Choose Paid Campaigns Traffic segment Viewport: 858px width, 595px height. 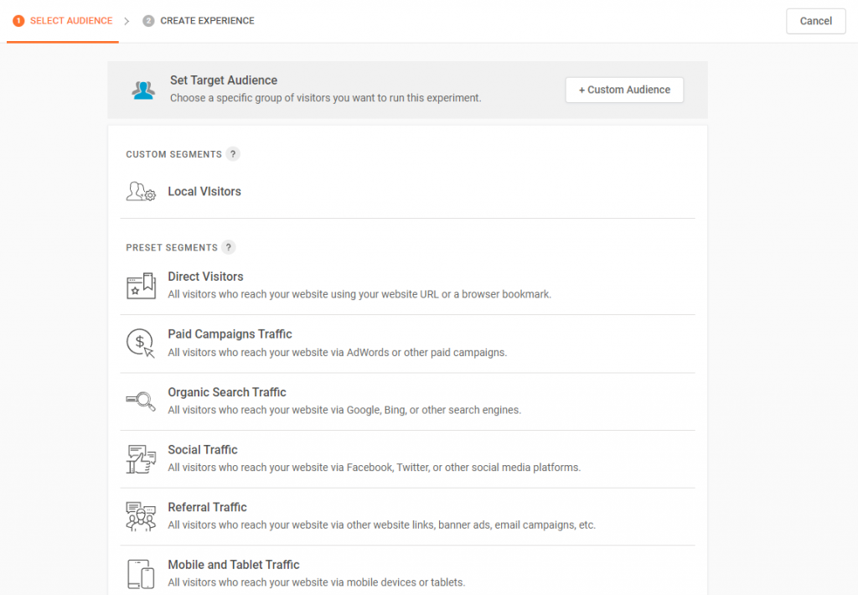pyautogui.click(x=408, y=344)
